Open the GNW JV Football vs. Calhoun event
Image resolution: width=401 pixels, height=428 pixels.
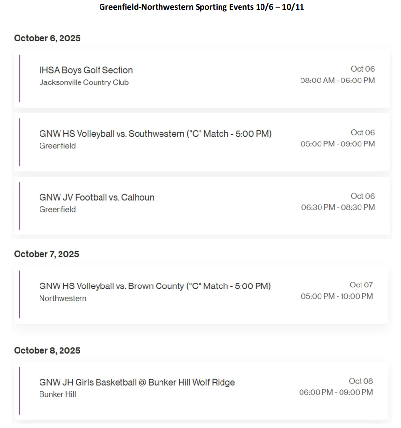click(97, 197)
